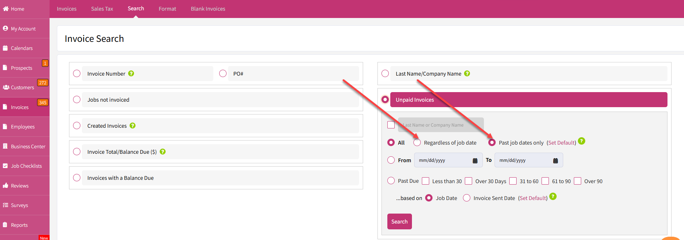Click the To date input field
Viewport: 684px width, 240px height.
tap(529, 160)
